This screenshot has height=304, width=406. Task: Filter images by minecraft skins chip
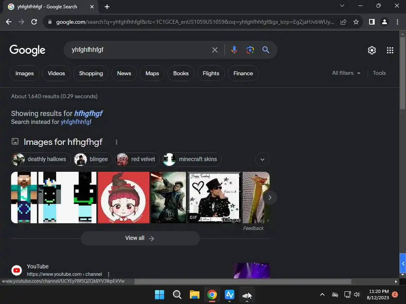tap(192, 159)
